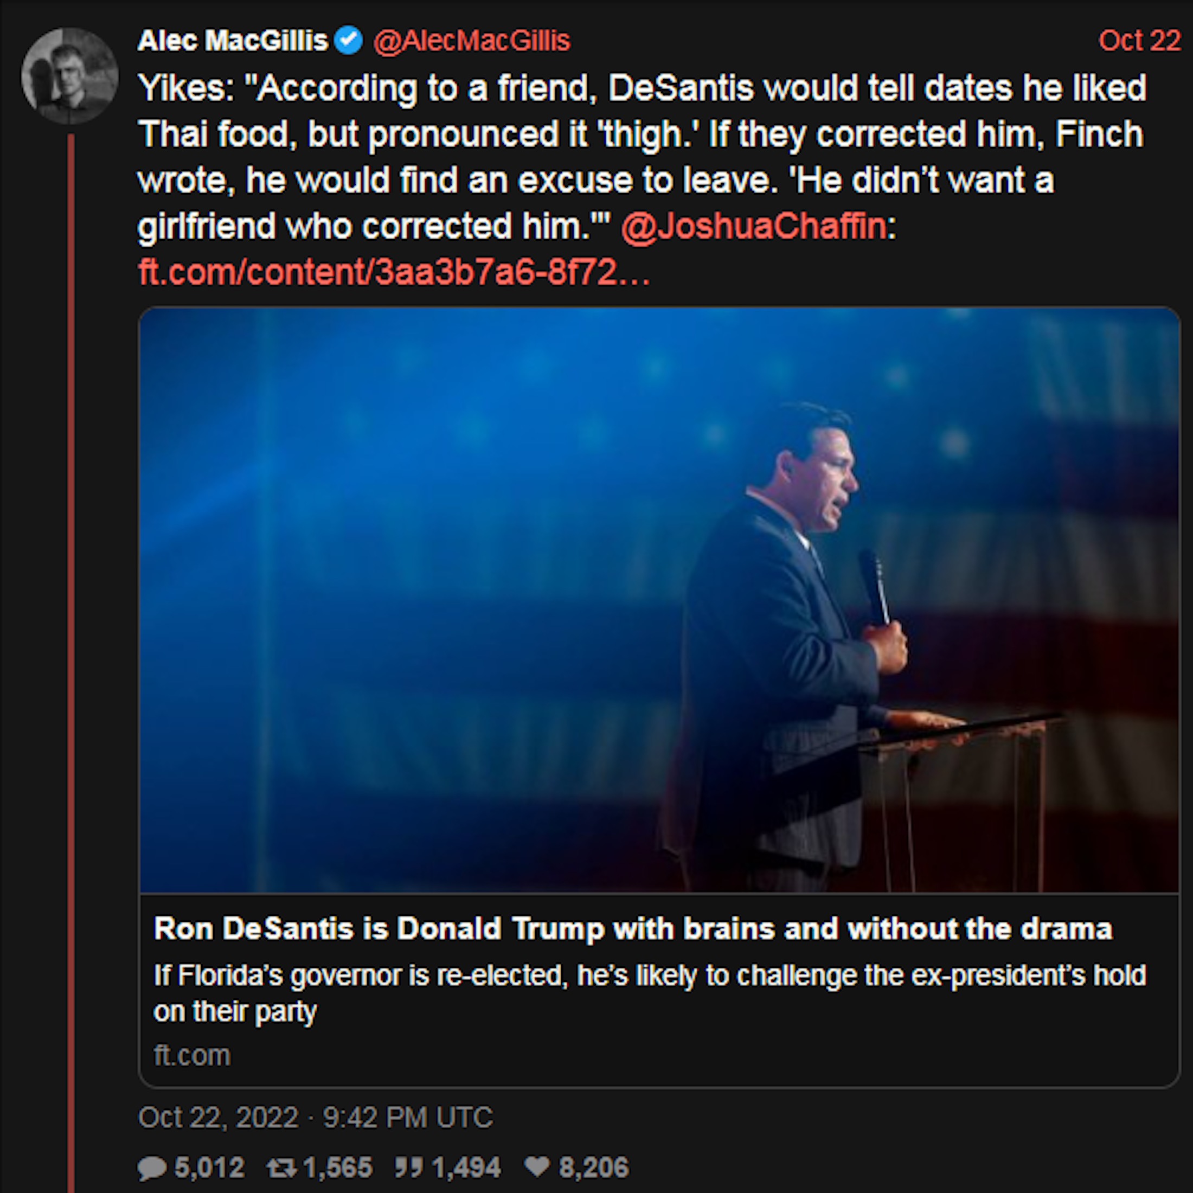Click the heart like icon
The width and height of the screenshot is (1193, 1193).
pos(537,1166)
